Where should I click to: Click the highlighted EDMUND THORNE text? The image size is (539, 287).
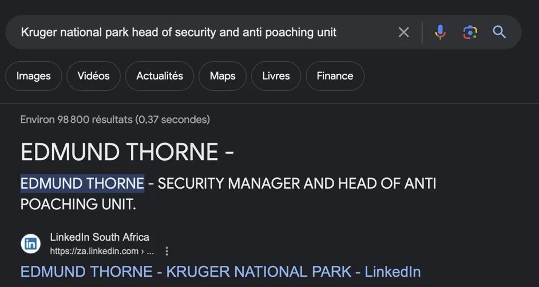coord(82,184)
